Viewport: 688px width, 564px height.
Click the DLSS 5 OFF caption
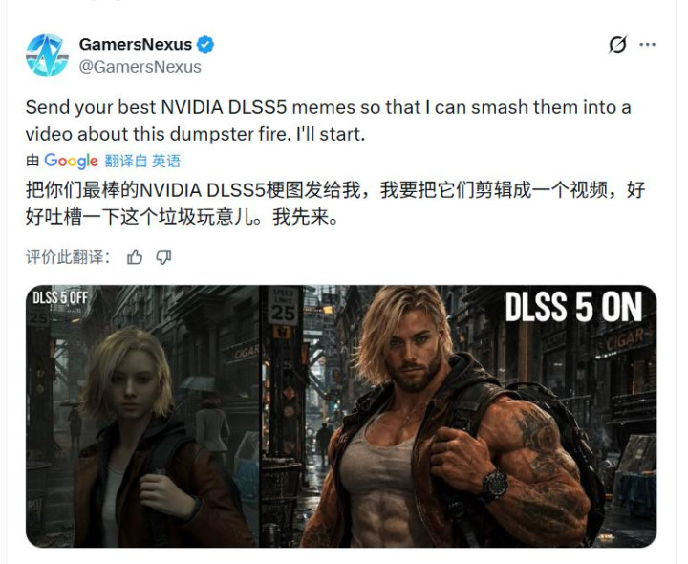point(60,297)
